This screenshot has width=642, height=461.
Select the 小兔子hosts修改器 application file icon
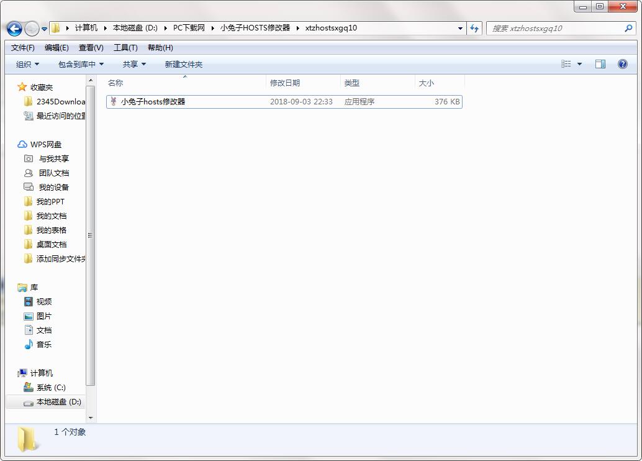pyautogui.click(x=114, y=102)
